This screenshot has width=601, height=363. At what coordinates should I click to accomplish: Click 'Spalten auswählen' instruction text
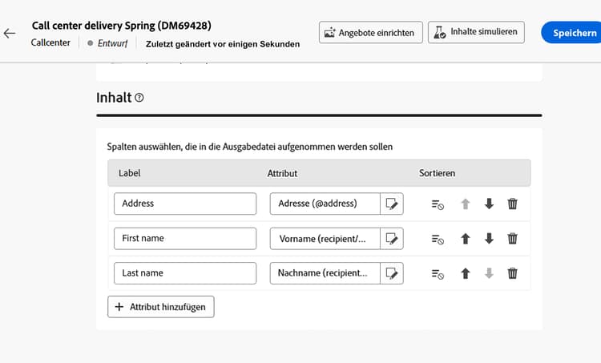click(249, 147)
